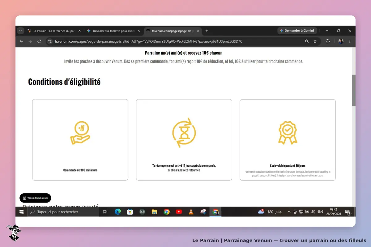Select the fr.venum.com tab
Screen dimensions: 371x247
[x=173, y=31]
